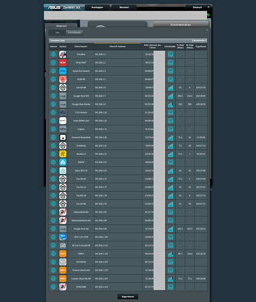Screen dimensions: 256x302
Task: Click the wired interface icon in FritzBox row
Action: click(x=171, y=54)
